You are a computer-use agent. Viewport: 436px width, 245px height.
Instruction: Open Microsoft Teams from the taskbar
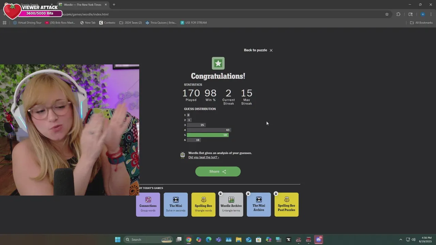tap(219, 240)
